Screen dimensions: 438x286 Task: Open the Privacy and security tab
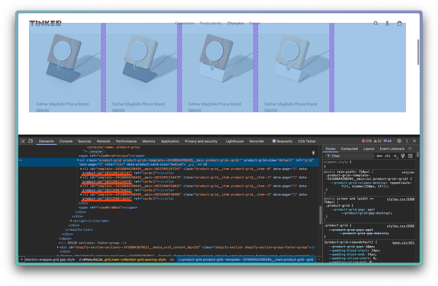[x=201, y=141]
